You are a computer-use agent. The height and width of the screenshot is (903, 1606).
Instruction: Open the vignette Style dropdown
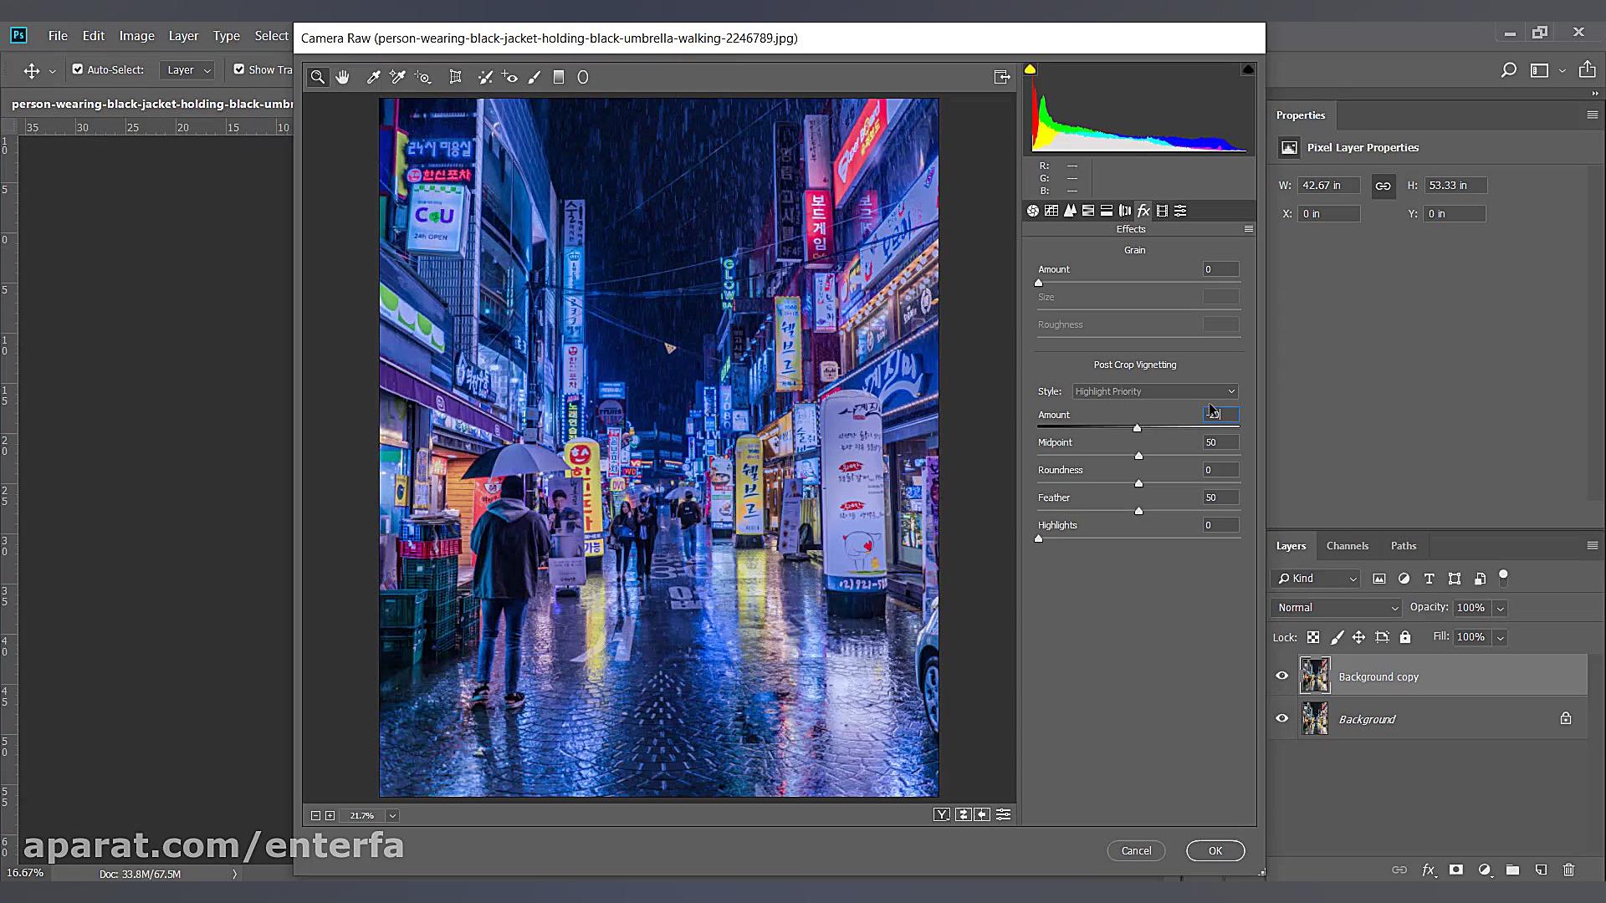(x=1154, y=391)
